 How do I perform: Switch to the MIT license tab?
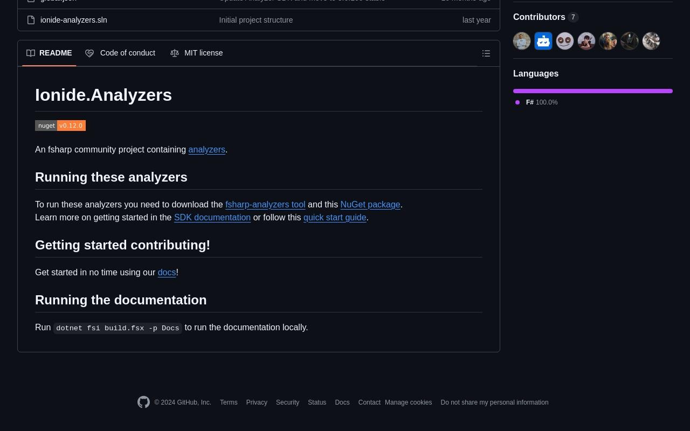pos(197,53)
